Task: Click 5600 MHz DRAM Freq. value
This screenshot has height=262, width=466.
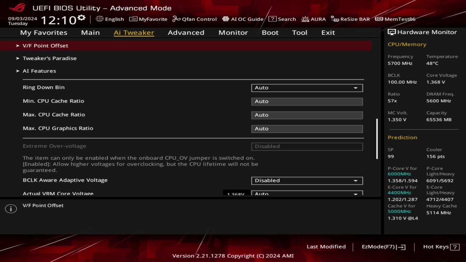Action: click(439, 101)
